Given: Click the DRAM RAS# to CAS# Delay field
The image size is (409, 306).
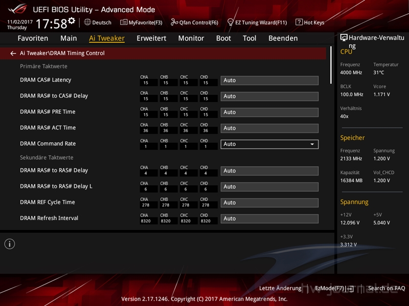Looking at the screenshot, I should [269, 96].
